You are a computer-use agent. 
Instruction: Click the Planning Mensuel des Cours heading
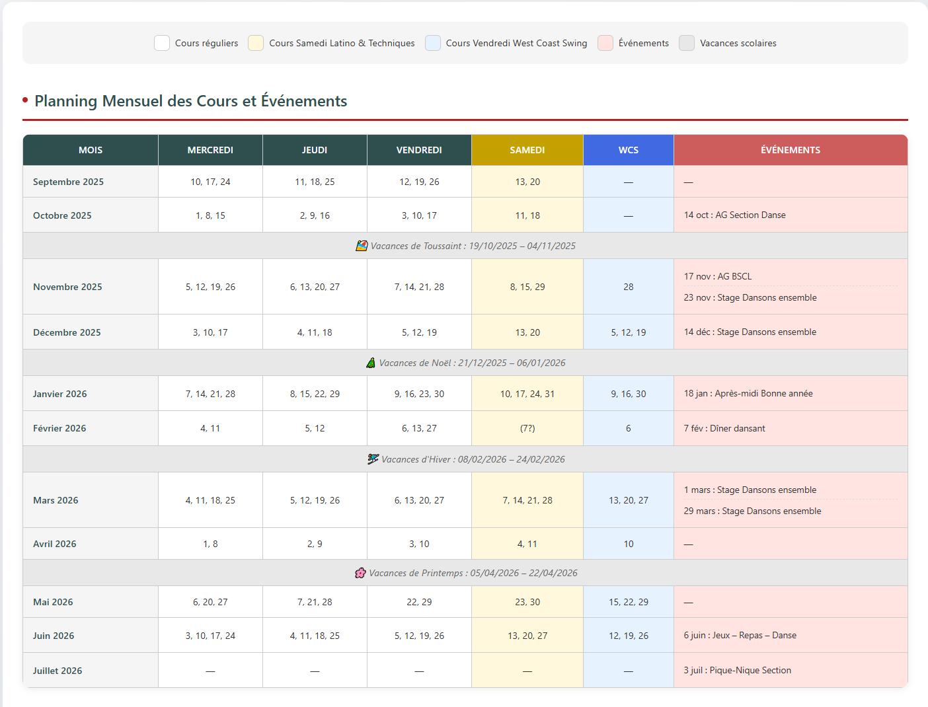click(190, 101)
